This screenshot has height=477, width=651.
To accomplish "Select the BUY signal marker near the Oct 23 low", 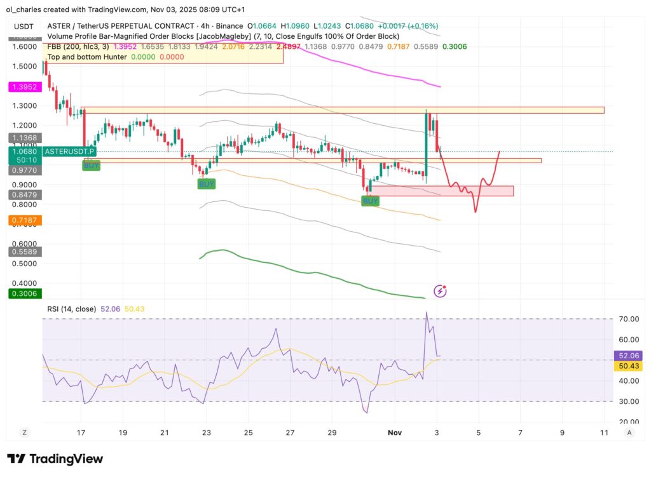I will (206, 185).
